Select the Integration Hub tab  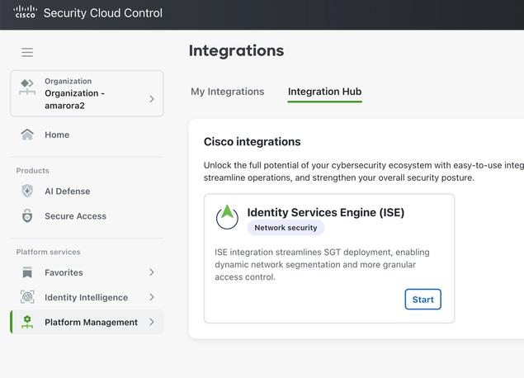(x=325, y=92)
